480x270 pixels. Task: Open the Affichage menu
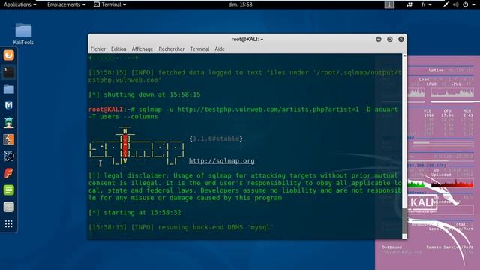(x=142, y=49)
